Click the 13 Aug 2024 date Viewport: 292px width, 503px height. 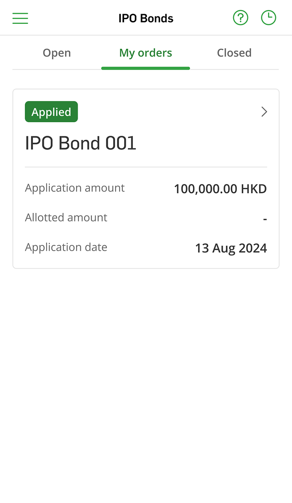point(231,248)
